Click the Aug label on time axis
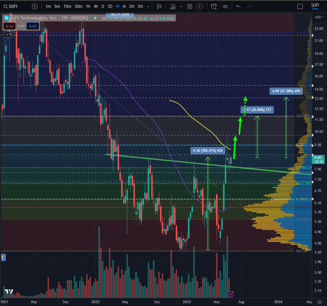Screen dimensions: 327x306 click(241, 302)
